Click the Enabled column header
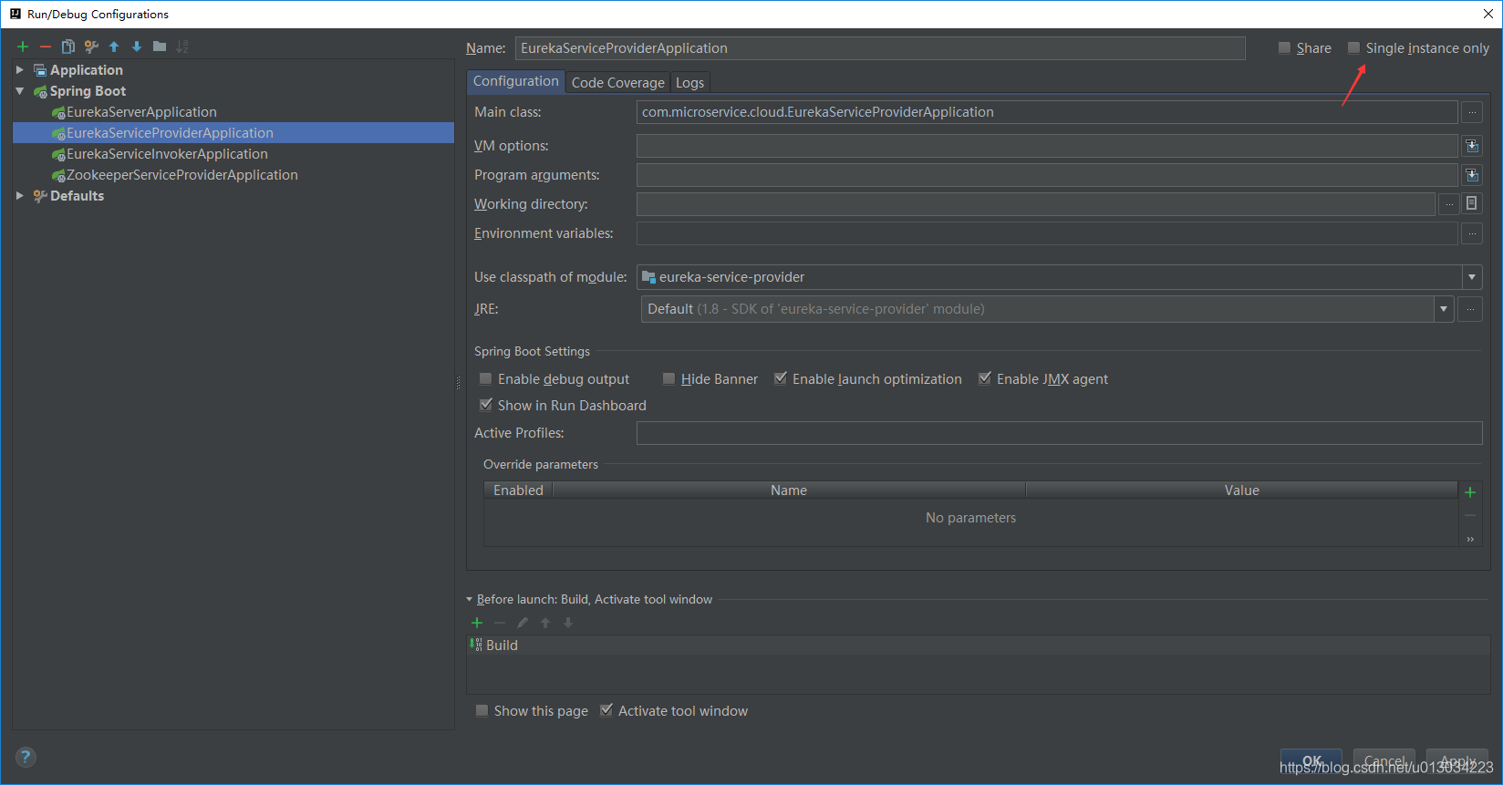The height and width of the screenshot is (785, 1503). click(x=518, y=491)
